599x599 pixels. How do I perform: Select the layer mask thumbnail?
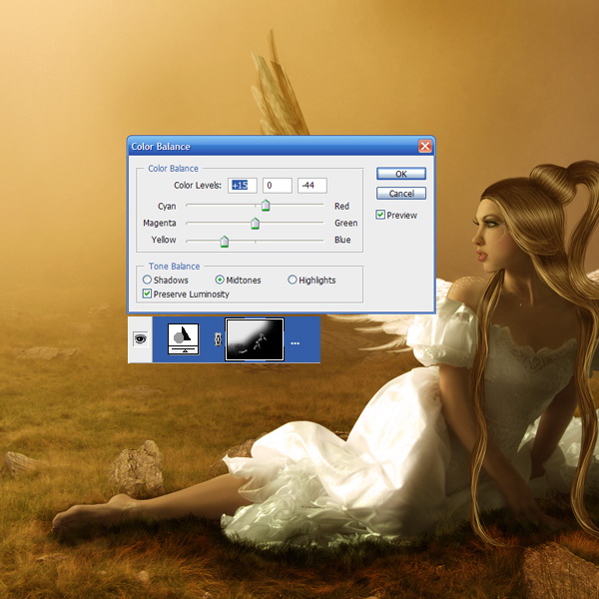(x=255, y=339)
